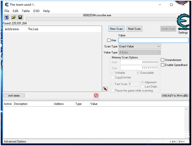Viewport: 192px width, 146px height.
Task: Click the Cheat Engine title bar icon
Action: [x=7, y=4]
